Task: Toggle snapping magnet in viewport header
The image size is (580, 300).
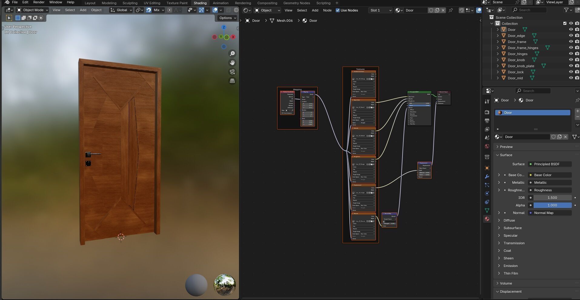Action: click(x=149, y=10)
